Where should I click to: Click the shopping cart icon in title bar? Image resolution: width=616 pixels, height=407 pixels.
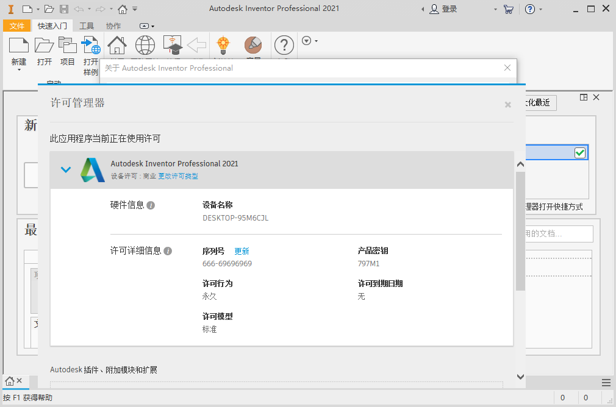508,9
